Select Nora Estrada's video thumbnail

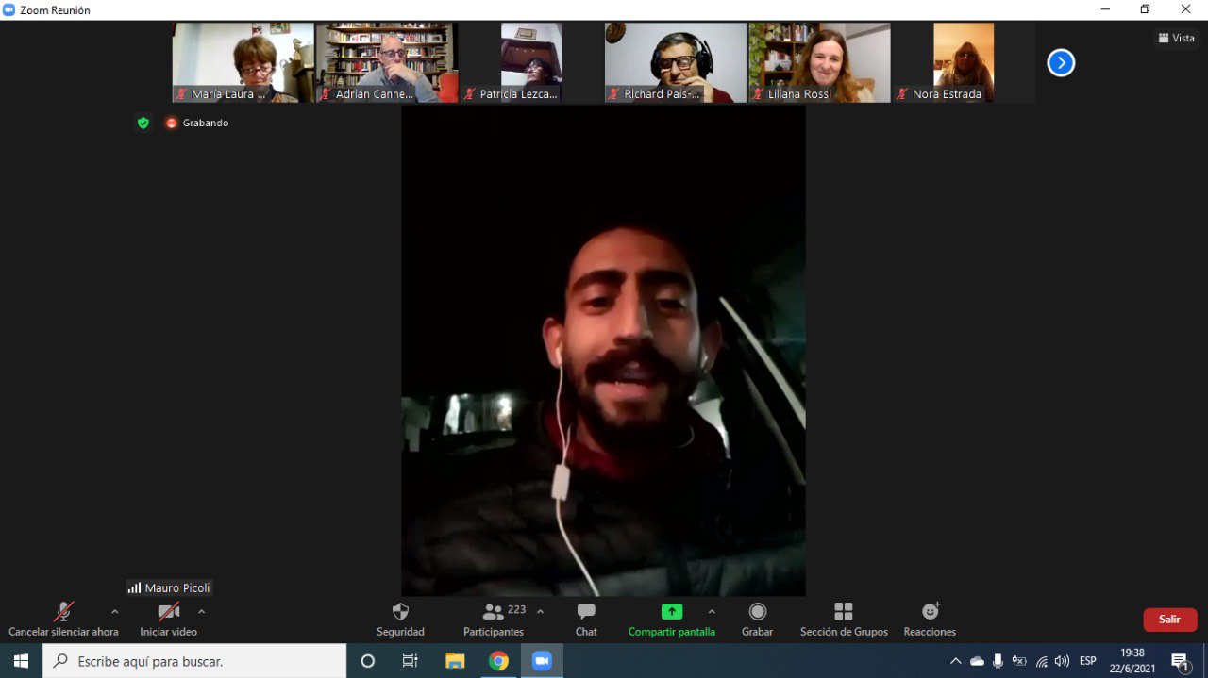tap(964, 62)
